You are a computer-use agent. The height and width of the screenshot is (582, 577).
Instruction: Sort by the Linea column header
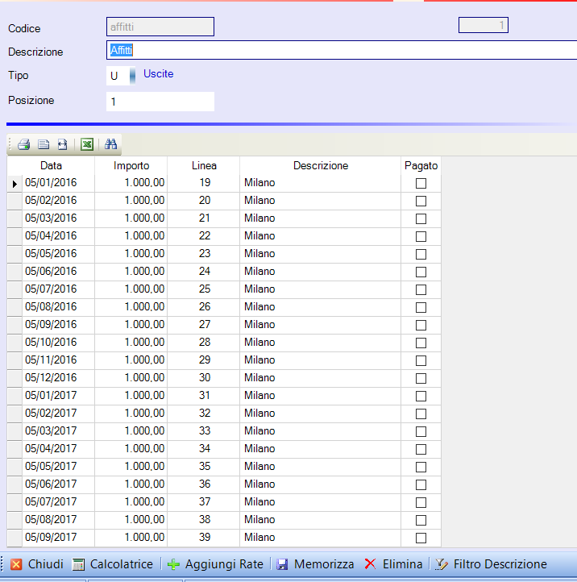coord(204,165)
